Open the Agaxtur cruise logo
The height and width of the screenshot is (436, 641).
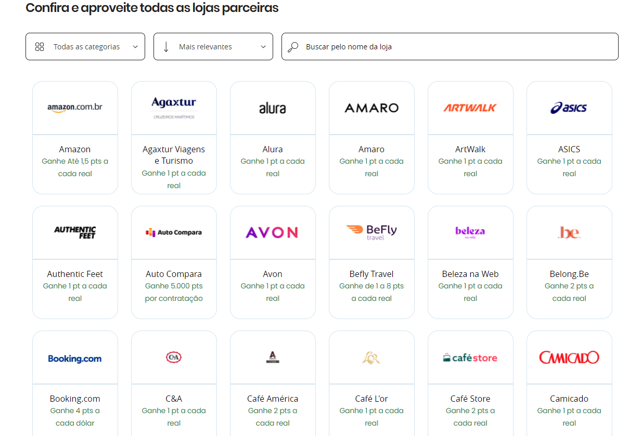tap(174, 108)
